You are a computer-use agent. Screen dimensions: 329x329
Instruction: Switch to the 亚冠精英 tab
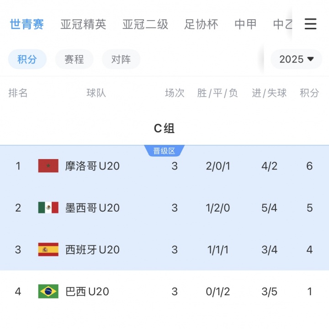click(x=83, y=24)
